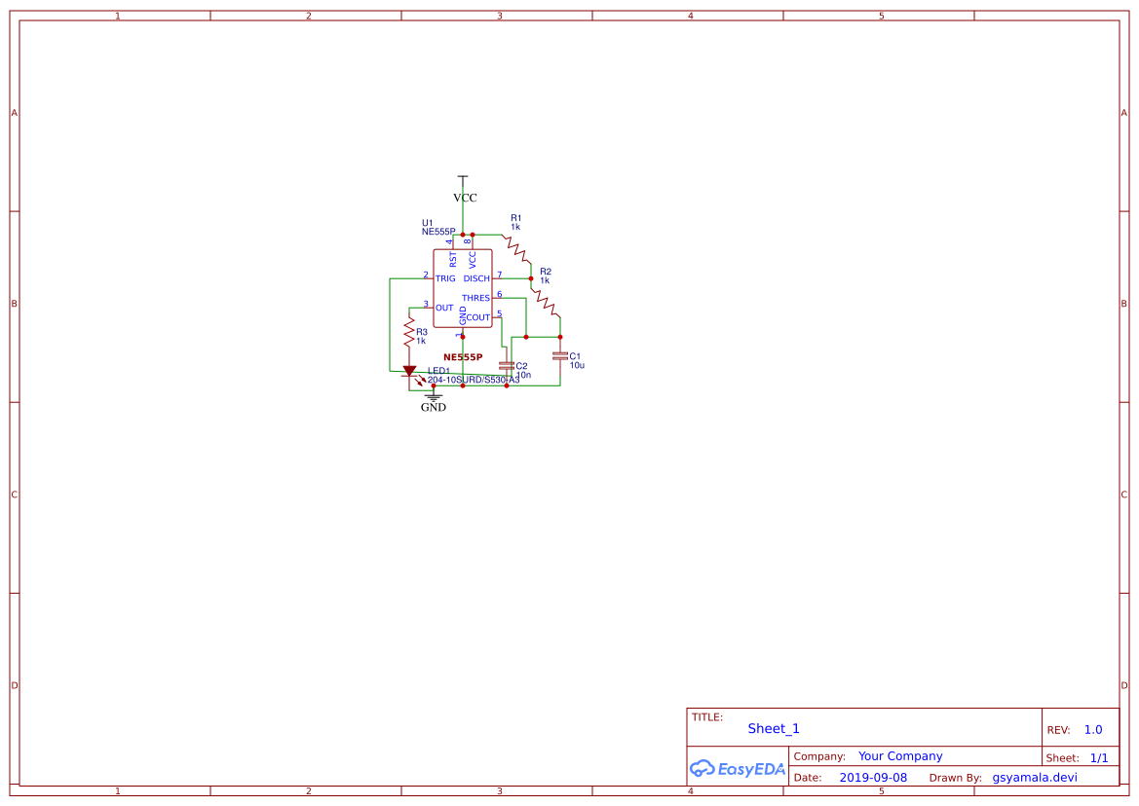
Task: Click the GND ground symbol
Action: tap(432, 396)
